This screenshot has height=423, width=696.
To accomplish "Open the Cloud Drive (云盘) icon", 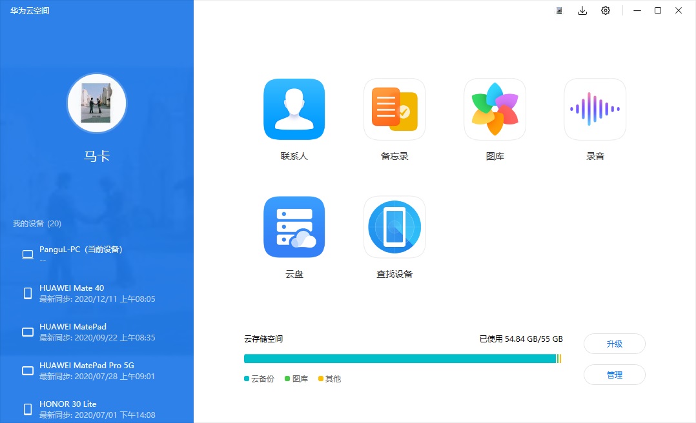I will pyautogui.click(x=294, y=227).
